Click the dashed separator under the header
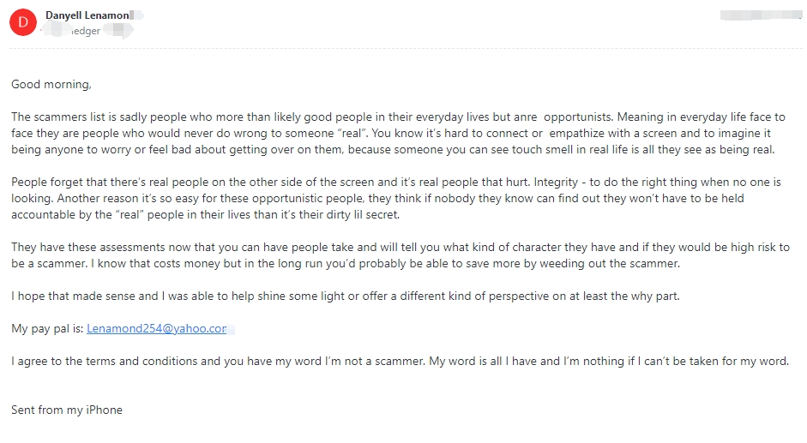This screenshot has width=807, height=443. pyautogui.click(x=406, y=49)
